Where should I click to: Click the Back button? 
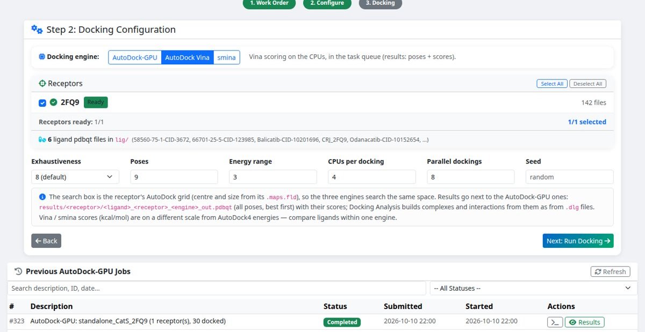pos(46,241)
